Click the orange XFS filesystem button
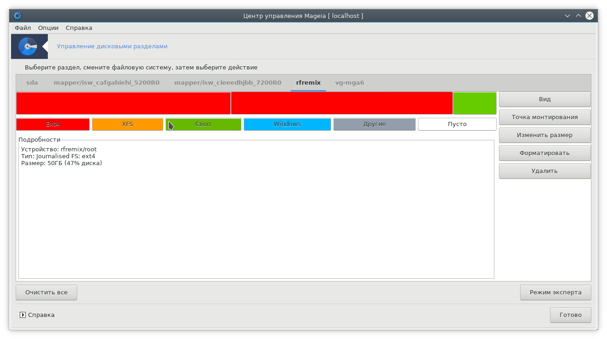Image resolution: width=607 pixels, height=339 pixels. coord(127,124)
